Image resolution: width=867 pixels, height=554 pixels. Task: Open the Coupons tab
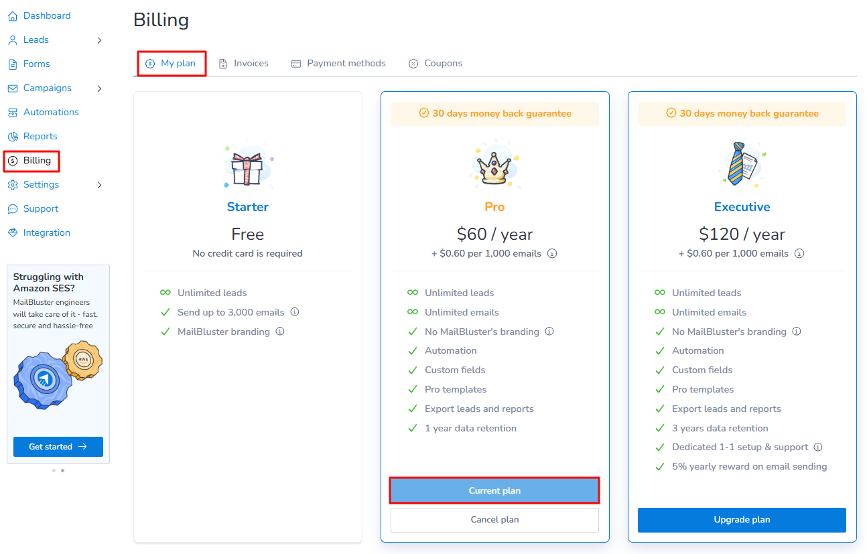pyautogui.click(x=436, y=64)
